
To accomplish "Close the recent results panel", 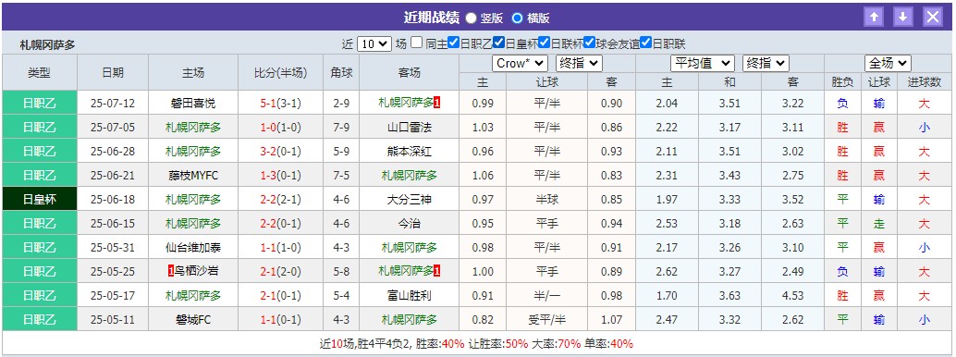I will click(933, 17).
